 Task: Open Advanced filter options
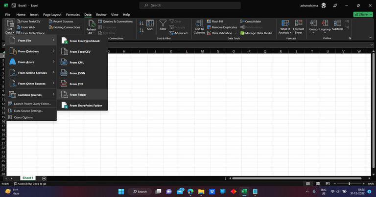click(178, 33)
